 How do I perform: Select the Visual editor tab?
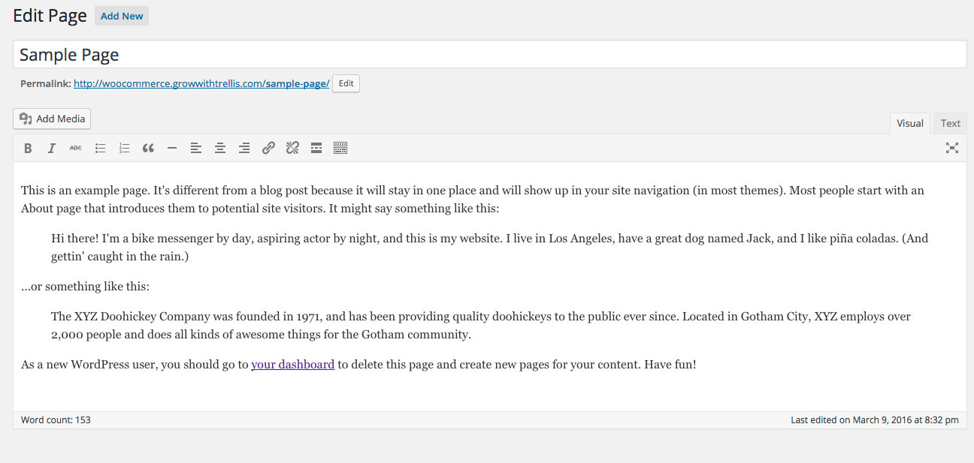(x=909, y=122)
